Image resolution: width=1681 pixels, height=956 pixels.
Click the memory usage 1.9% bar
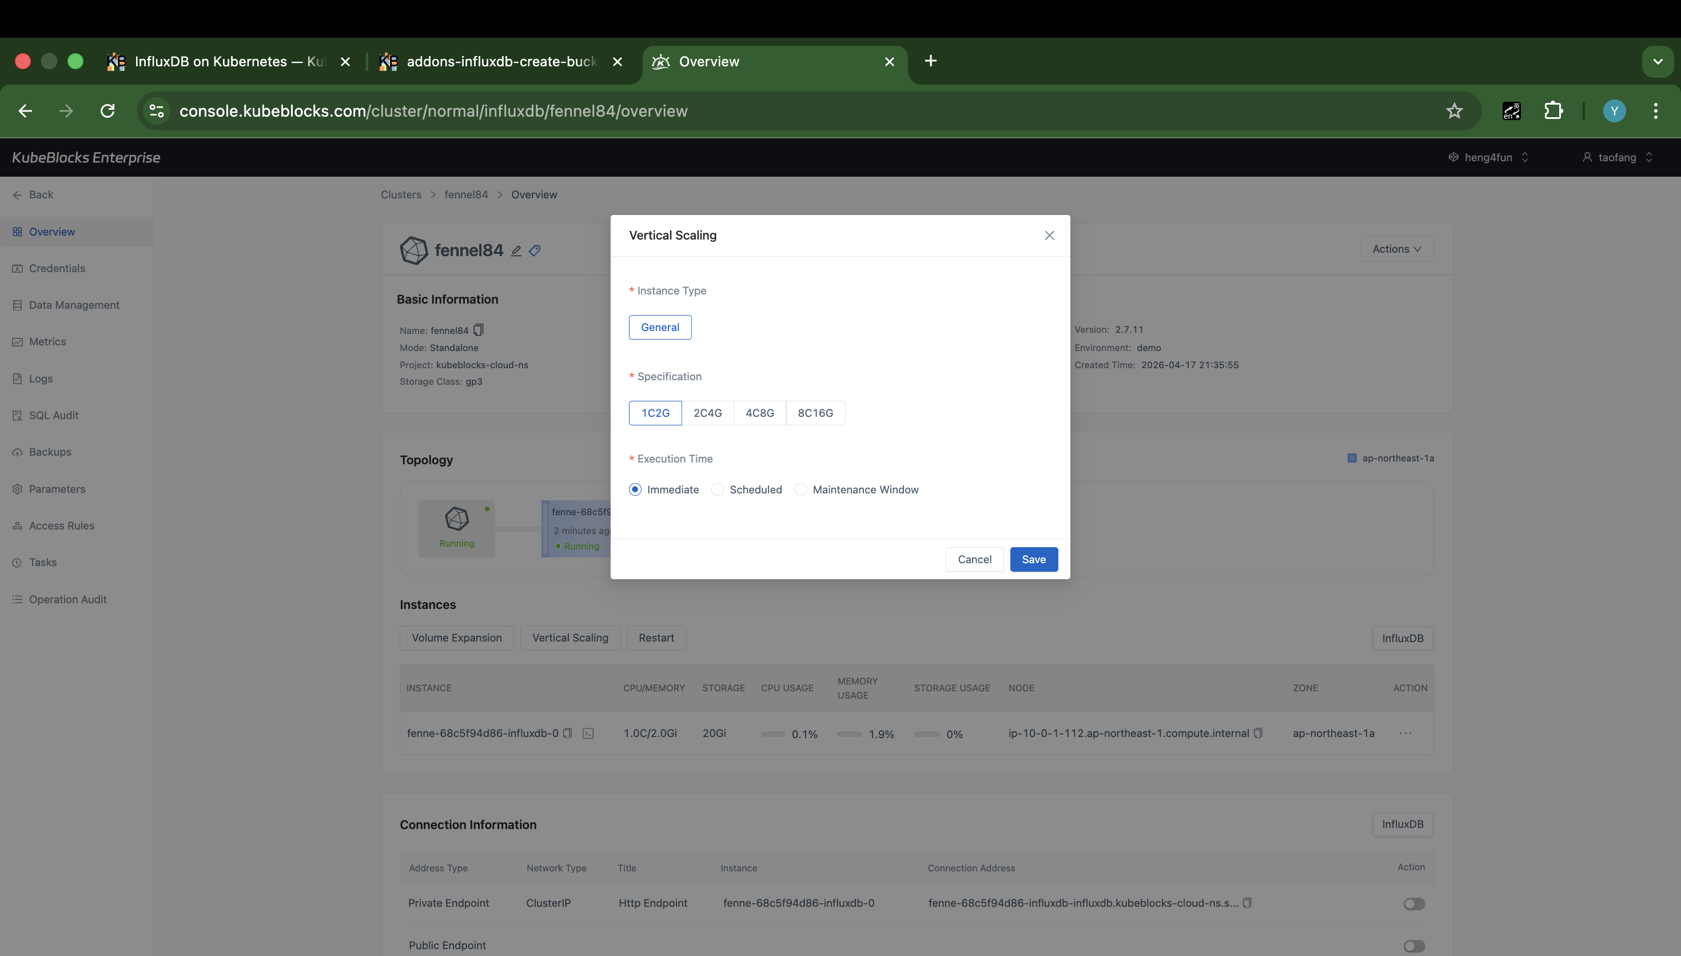[850, 734]
